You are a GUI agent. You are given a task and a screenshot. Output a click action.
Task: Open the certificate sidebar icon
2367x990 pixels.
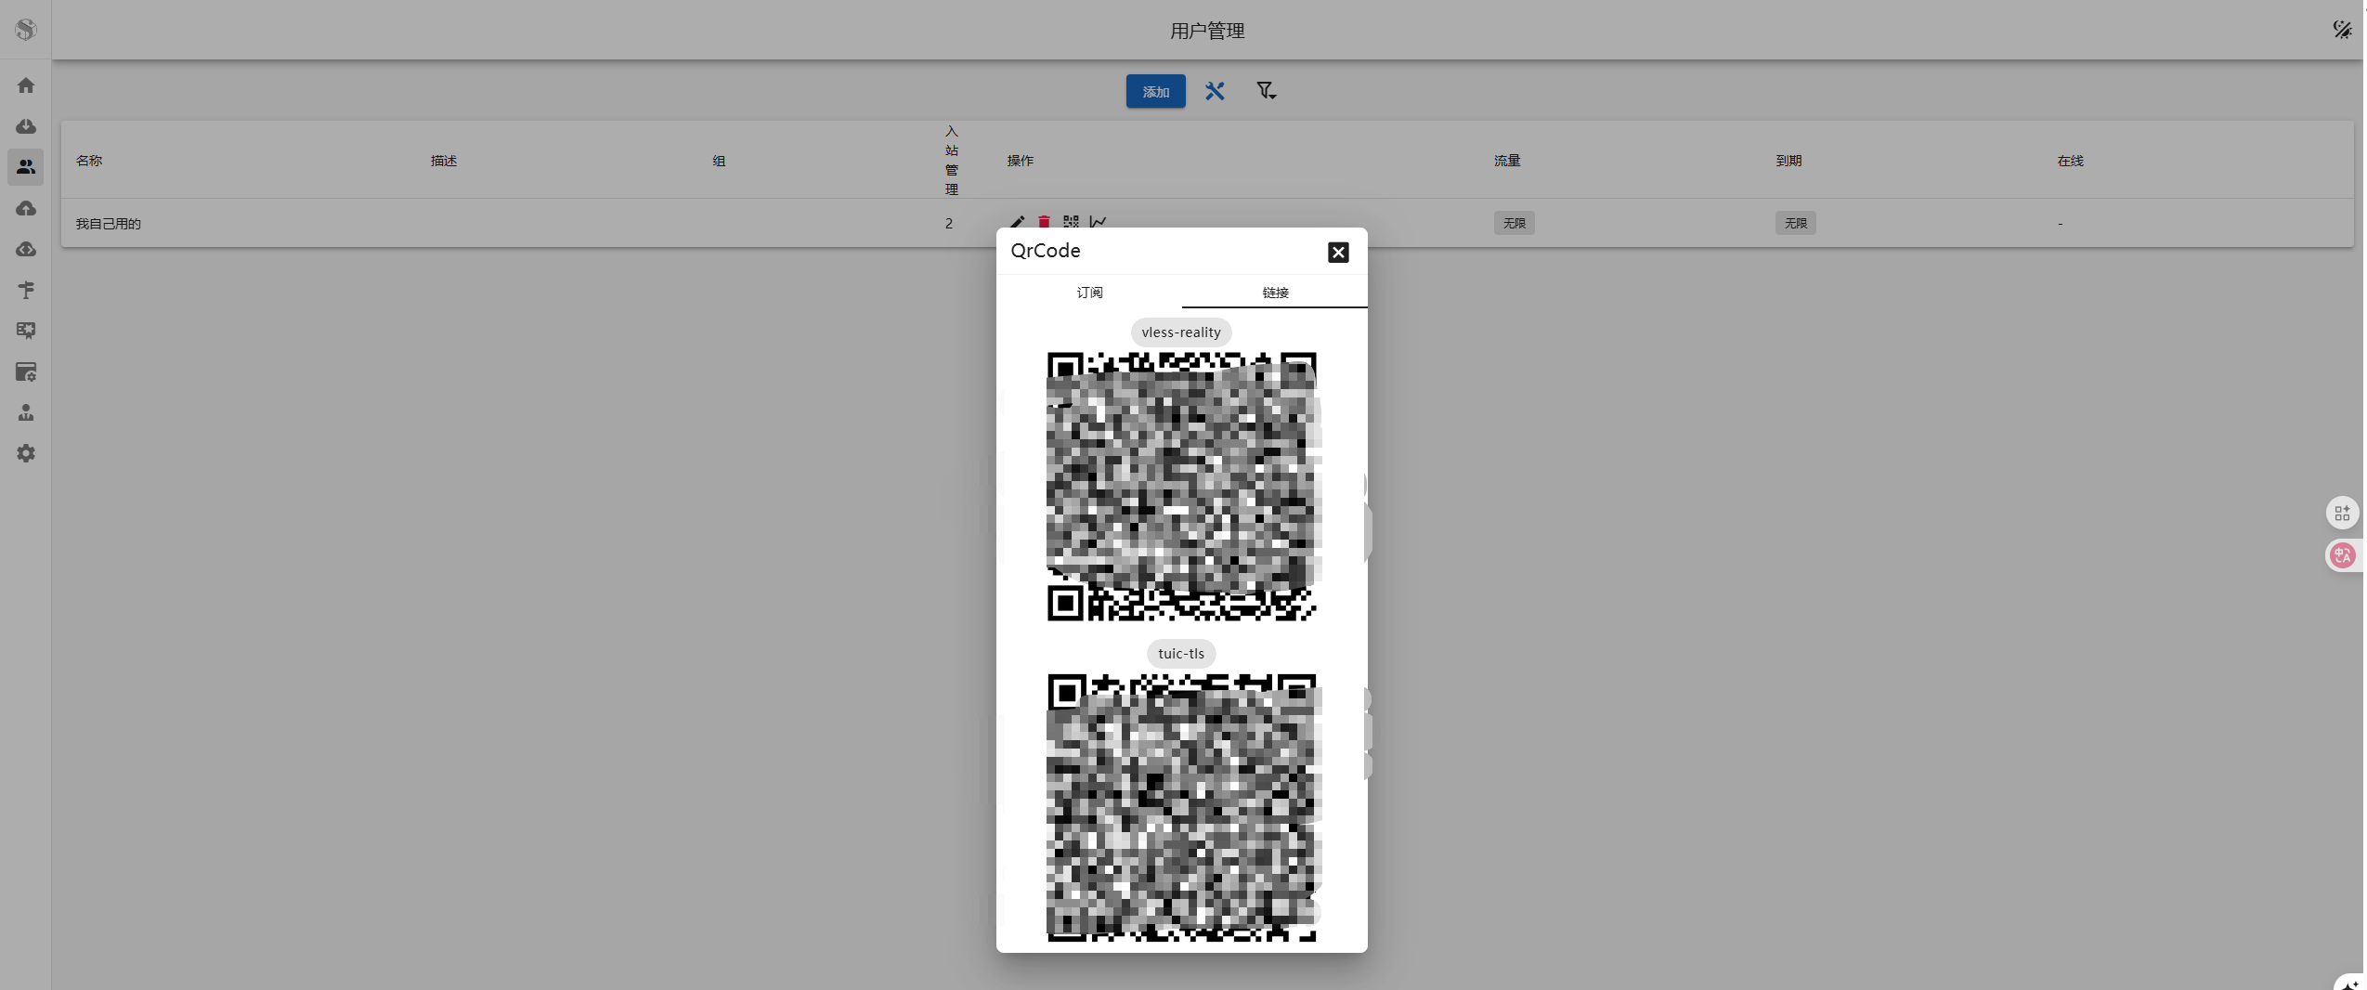(26, 331)
